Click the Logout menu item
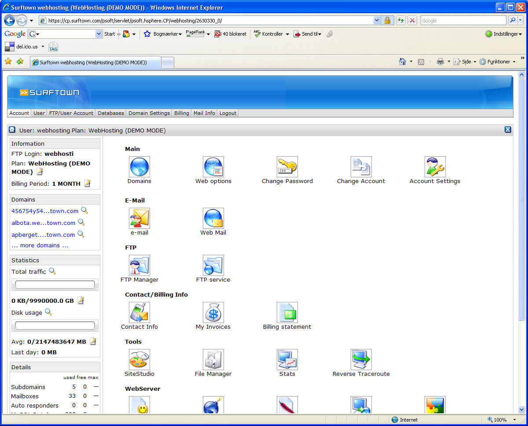This screenshot has height=426, width=528. [228, 113]
